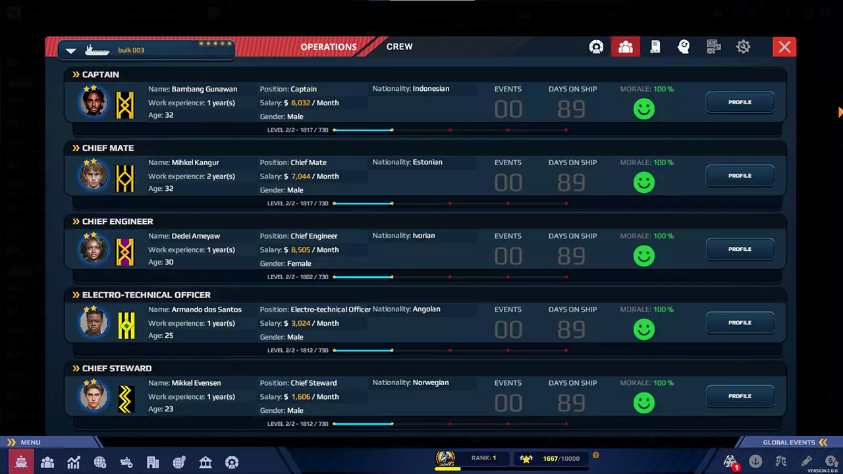Open Bambang Gunawan's profile button

click(x=740, y=103)
